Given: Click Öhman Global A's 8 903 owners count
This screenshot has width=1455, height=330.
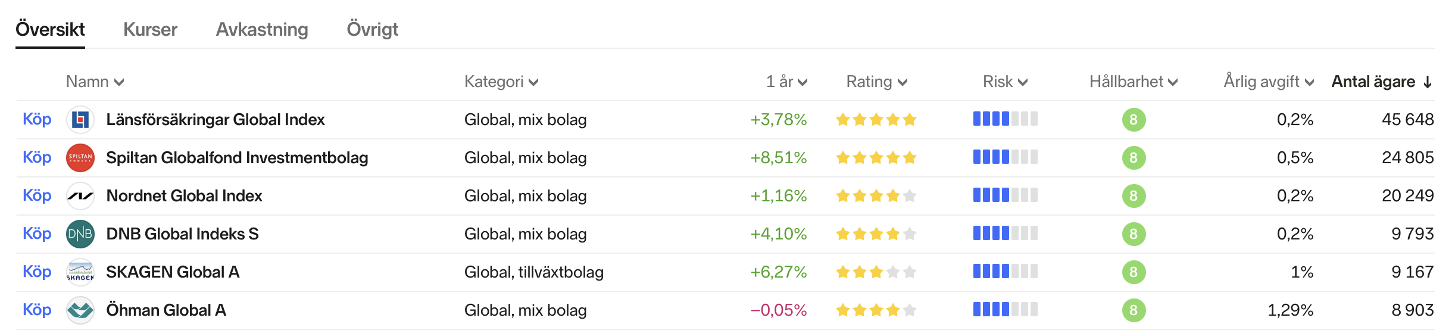Looking at the screenshot, I should (x=1412, y=310).
